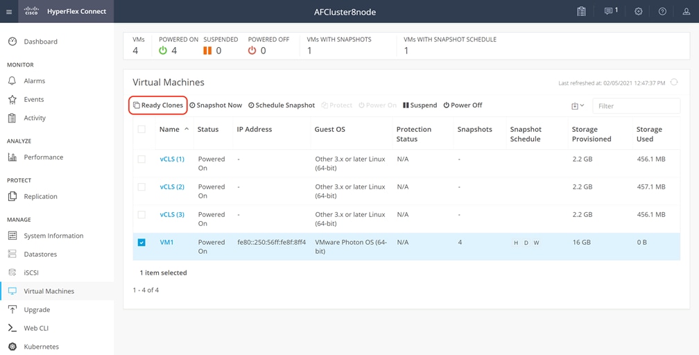
Task: Sort by Storage Provisioned column header
Action: point(592,134)
